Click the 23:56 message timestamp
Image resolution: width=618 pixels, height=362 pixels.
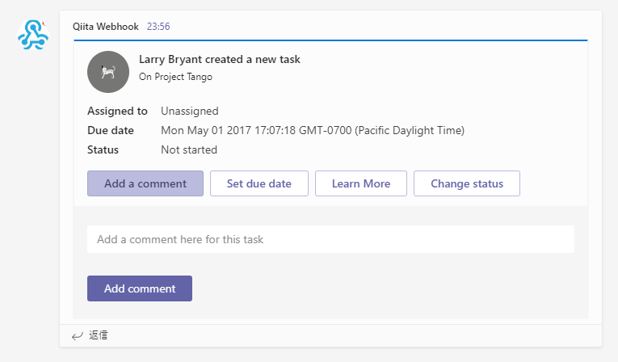[x=158, y=27]
